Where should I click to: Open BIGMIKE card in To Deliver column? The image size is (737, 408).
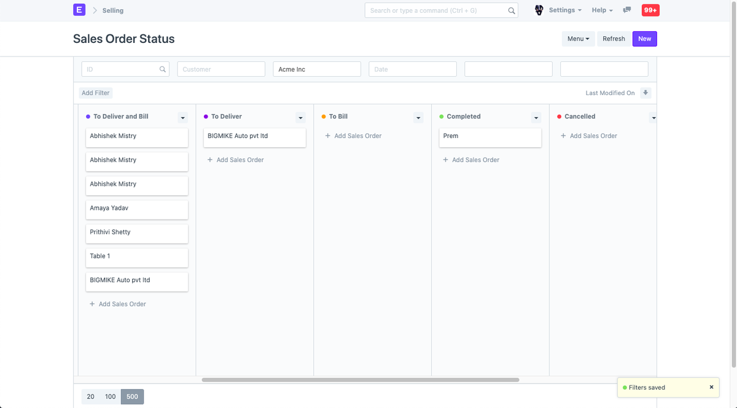[x=255, y=137]
